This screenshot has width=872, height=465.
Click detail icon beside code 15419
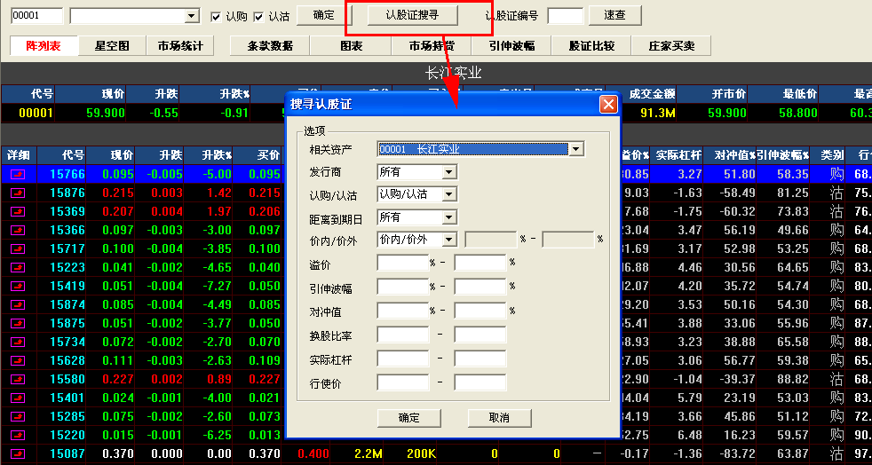[18, 287]
